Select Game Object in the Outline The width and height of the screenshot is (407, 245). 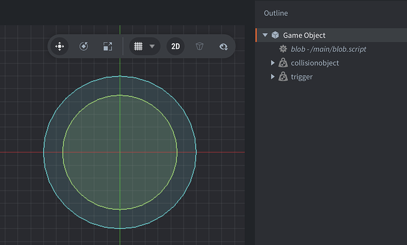pos(304,35)
